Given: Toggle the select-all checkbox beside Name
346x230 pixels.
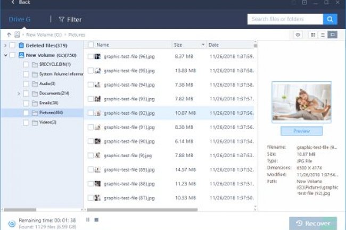Looking at the screenshot, I should point(90,45).
